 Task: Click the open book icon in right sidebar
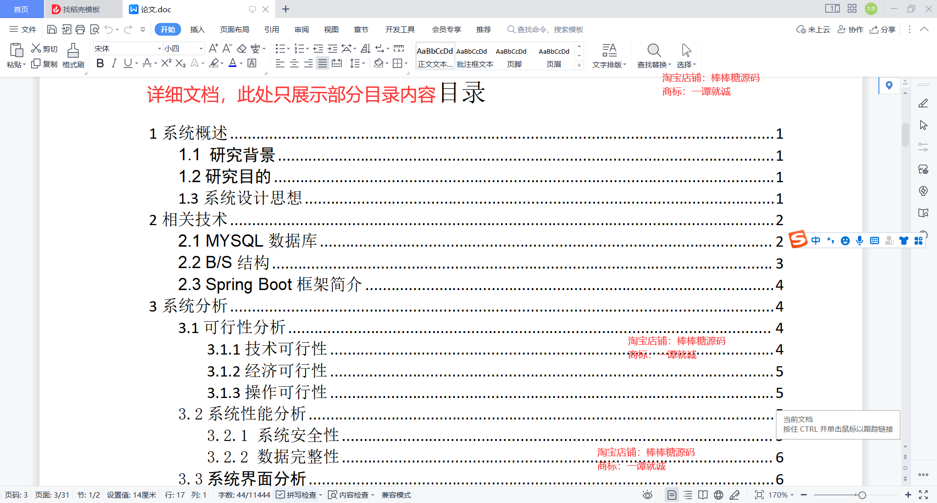click(x=923, y=213)
